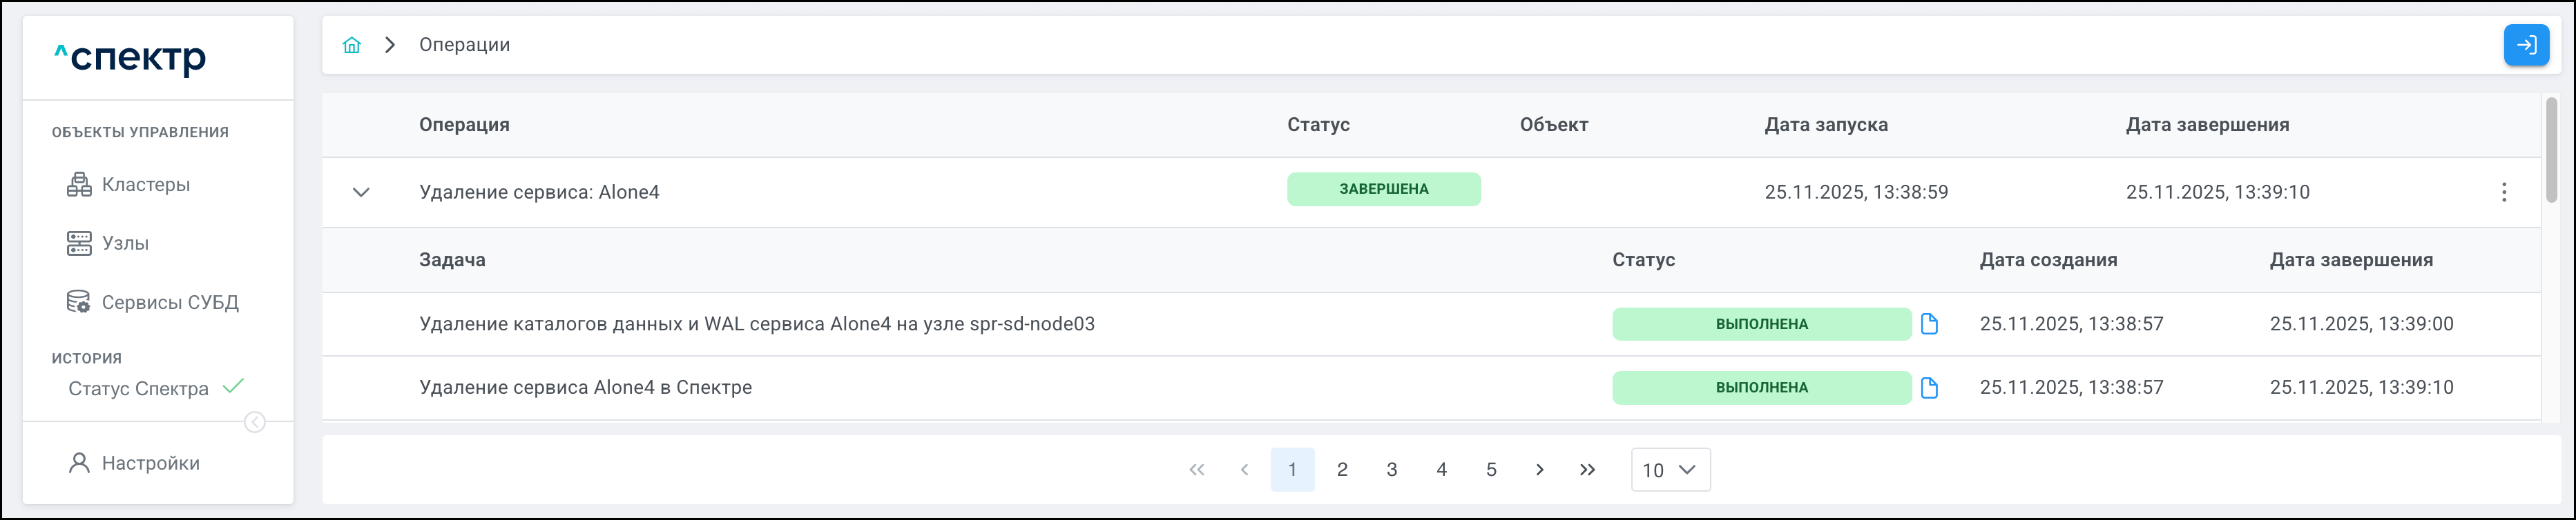
Task: Open the rows-per-page dropdown showing 10
Action: [1670, 470]
